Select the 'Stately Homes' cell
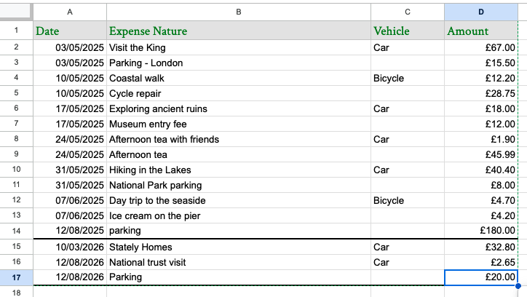The width and height of the screenshot is (527, 297). point(238,247)
